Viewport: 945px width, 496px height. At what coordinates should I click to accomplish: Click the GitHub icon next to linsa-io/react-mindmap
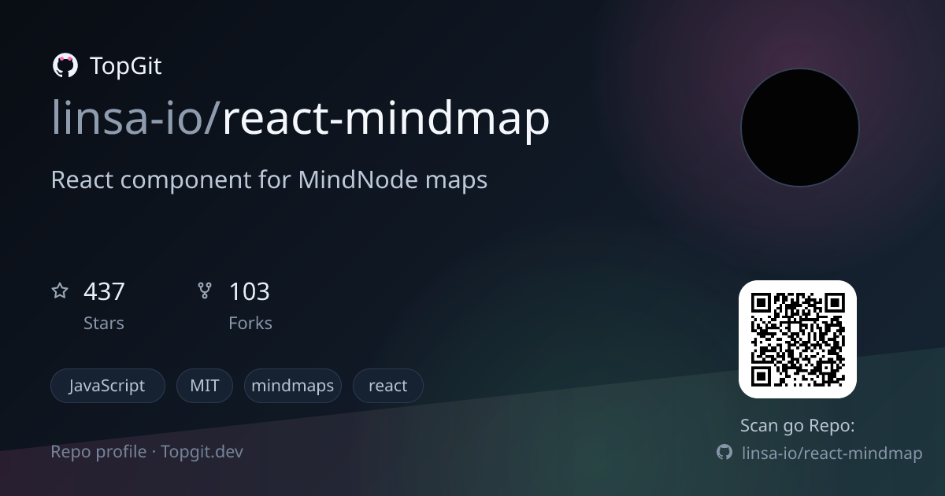pyautogui.click(x=724, y=453)
